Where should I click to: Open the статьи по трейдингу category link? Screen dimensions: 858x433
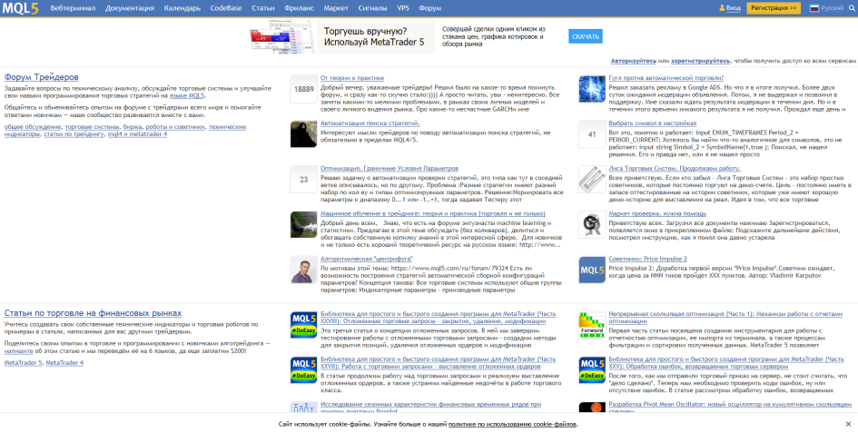click(74, 134)
